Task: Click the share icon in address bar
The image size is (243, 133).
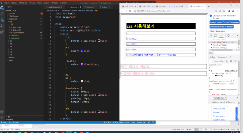Action: tap(220, 11)
